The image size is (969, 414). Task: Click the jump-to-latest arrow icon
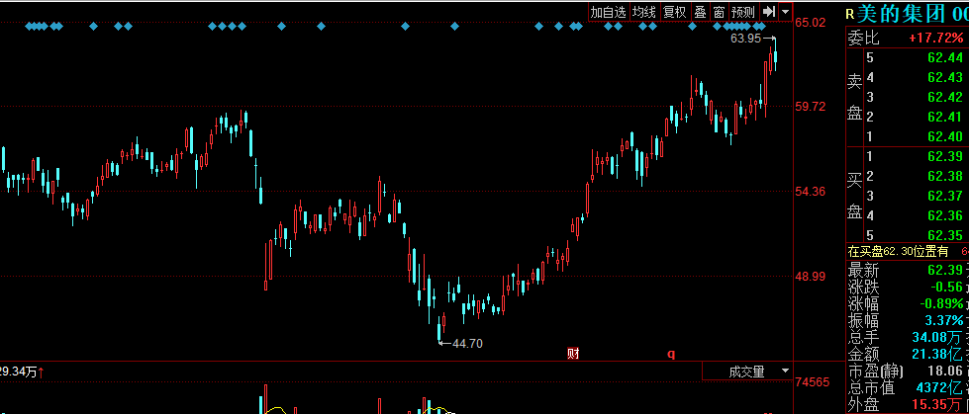pyautogui.click(x=768, y=12)
